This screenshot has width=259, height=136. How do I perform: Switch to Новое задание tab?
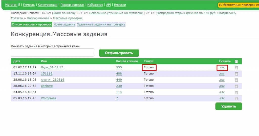pos(64,24)
